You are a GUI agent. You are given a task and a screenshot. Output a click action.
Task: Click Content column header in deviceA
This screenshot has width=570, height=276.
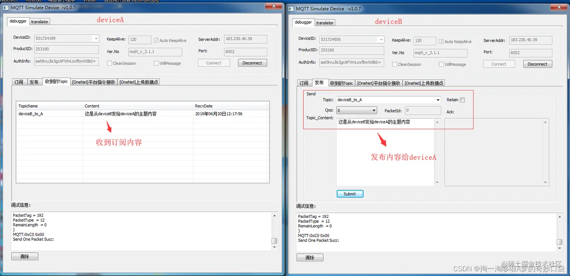pyautogui.click(x=138, y=106)
